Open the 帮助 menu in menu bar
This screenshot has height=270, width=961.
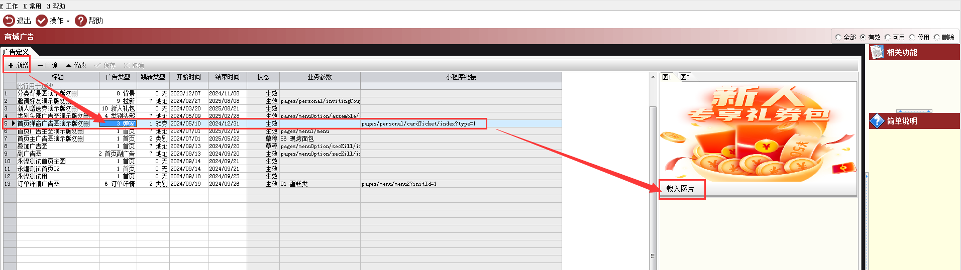pyautogui.click(x=56, y=6)
